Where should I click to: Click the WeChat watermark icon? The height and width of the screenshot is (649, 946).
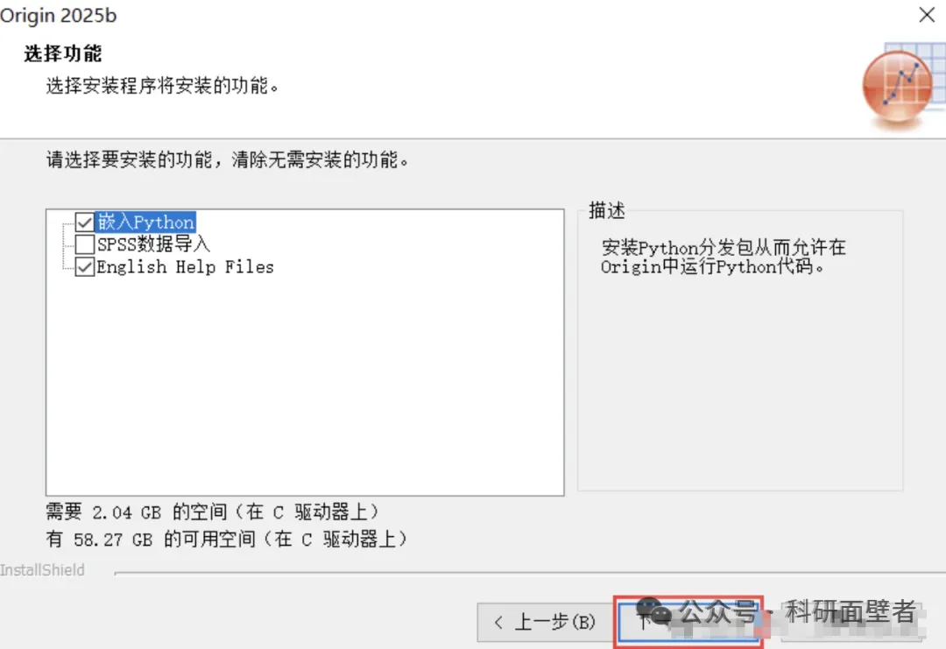click(654, 611)
